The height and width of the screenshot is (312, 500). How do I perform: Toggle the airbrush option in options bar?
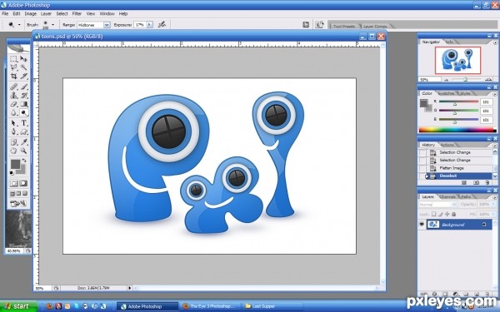pos(162,24)
